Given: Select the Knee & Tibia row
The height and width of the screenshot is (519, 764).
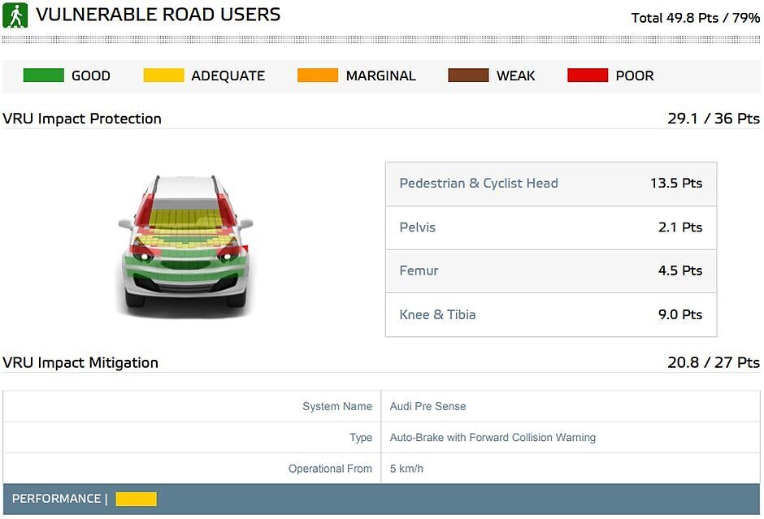Looking at the screenshot, I should [x=550, y=315].
